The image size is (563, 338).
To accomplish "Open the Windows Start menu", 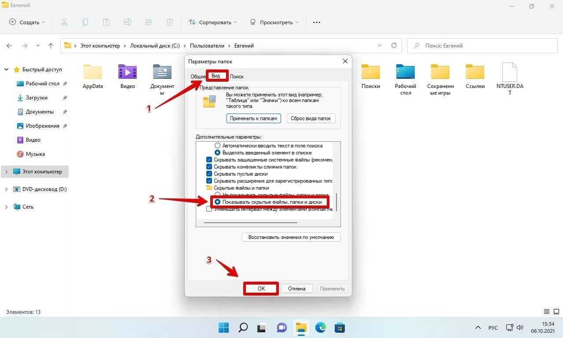I will (224, 327).
